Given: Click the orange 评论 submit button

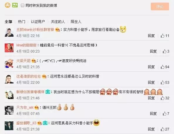Looking at the screenshot, I should pyautogui.click(x=160, y=6).
